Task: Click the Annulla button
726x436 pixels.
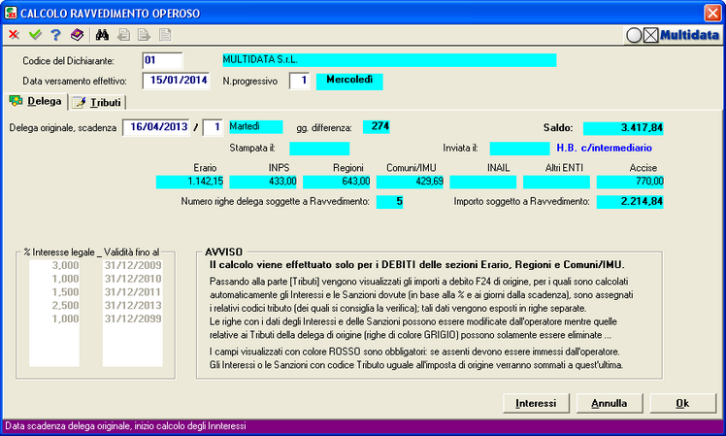Action: [x=610, y=403]
